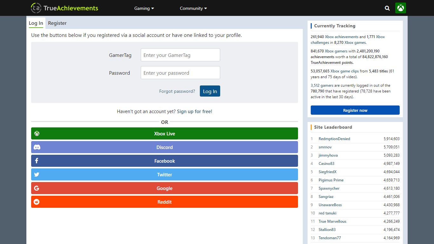
Task: Click the Google G icon
Action: coord(37,188)
